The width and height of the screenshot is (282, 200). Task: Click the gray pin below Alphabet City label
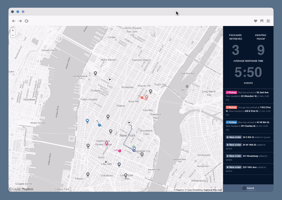(142, 154)
